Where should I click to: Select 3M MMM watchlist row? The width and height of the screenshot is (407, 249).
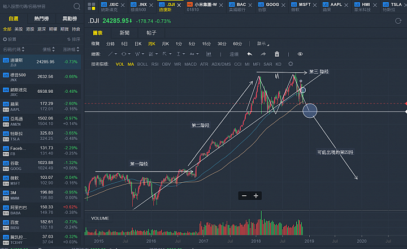point(41,195)
